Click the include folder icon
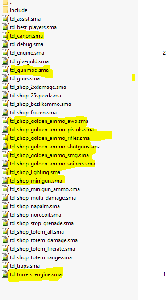166x300 pixels. pyautogui.click(x=5, y=10)
